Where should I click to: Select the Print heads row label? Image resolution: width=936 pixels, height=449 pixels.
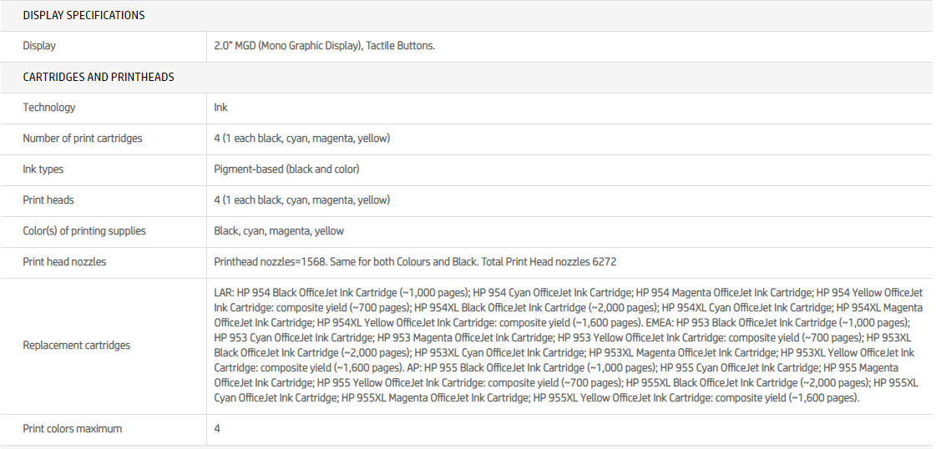(48, 200)
